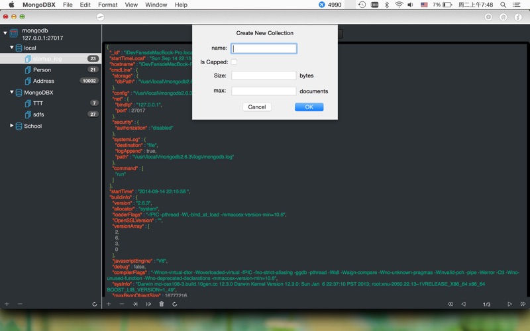Collapse the MongoDBX database node

pos(12,92)
